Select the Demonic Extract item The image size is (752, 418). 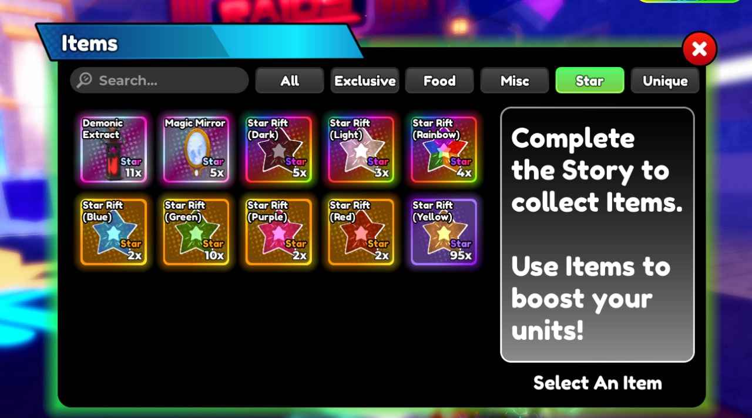click(113, 149)
